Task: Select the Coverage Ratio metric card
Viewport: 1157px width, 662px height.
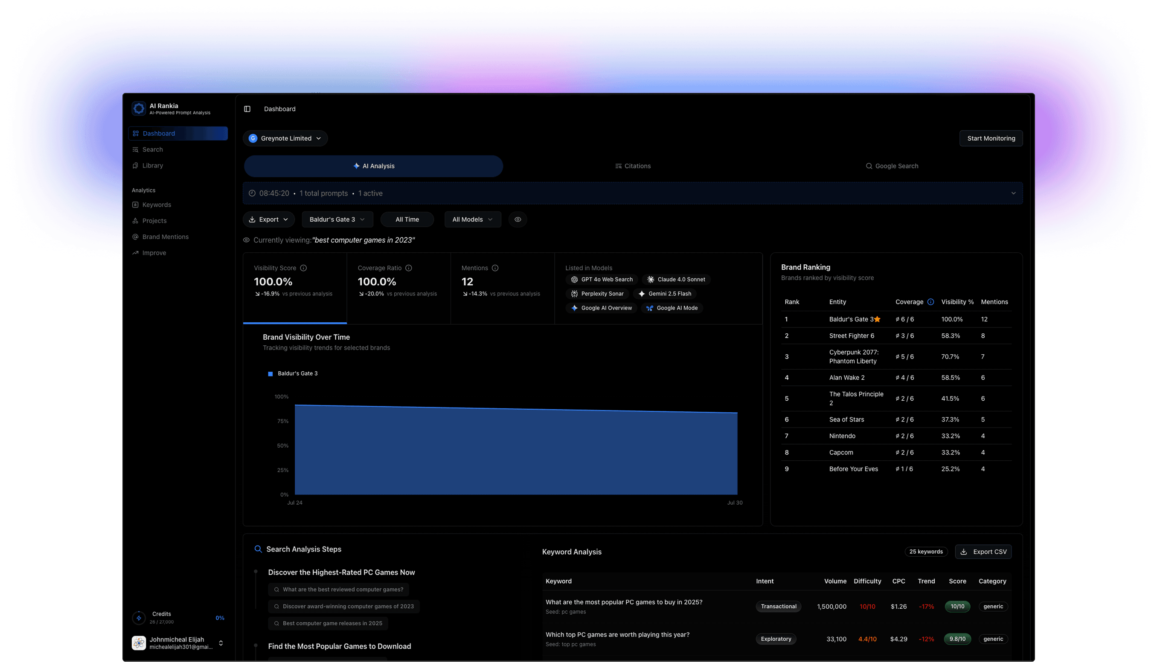Action: click(x=398, y=288)
